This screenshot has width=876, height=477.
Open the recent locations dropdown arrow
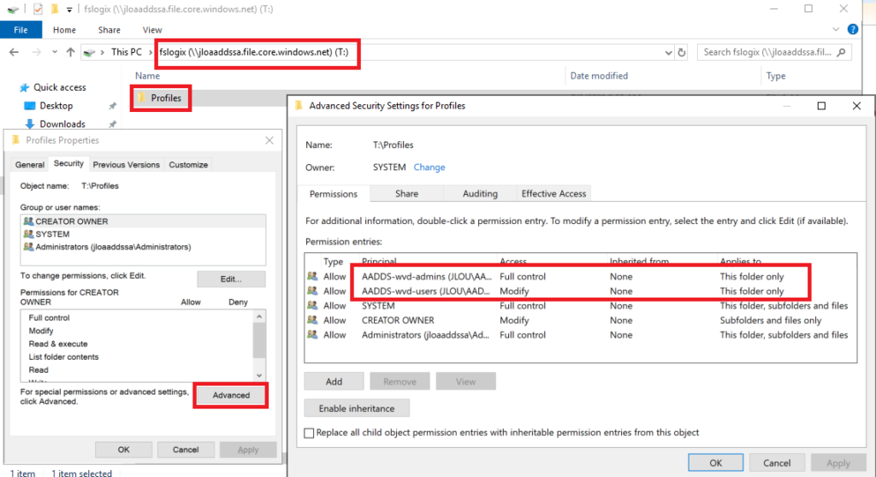coord(54,52)
